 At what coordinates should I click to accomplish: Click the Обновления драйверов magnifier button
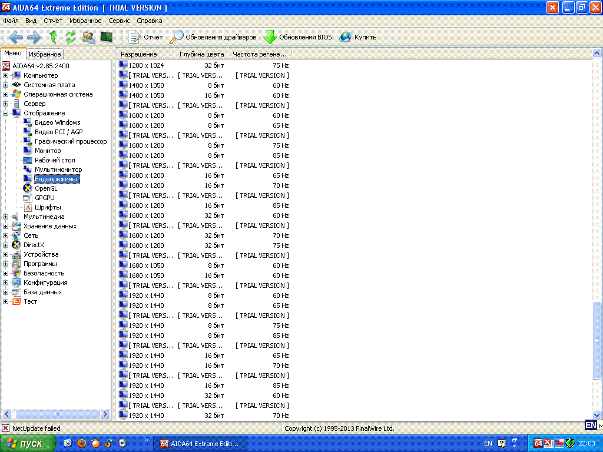(x=213, y=37)
